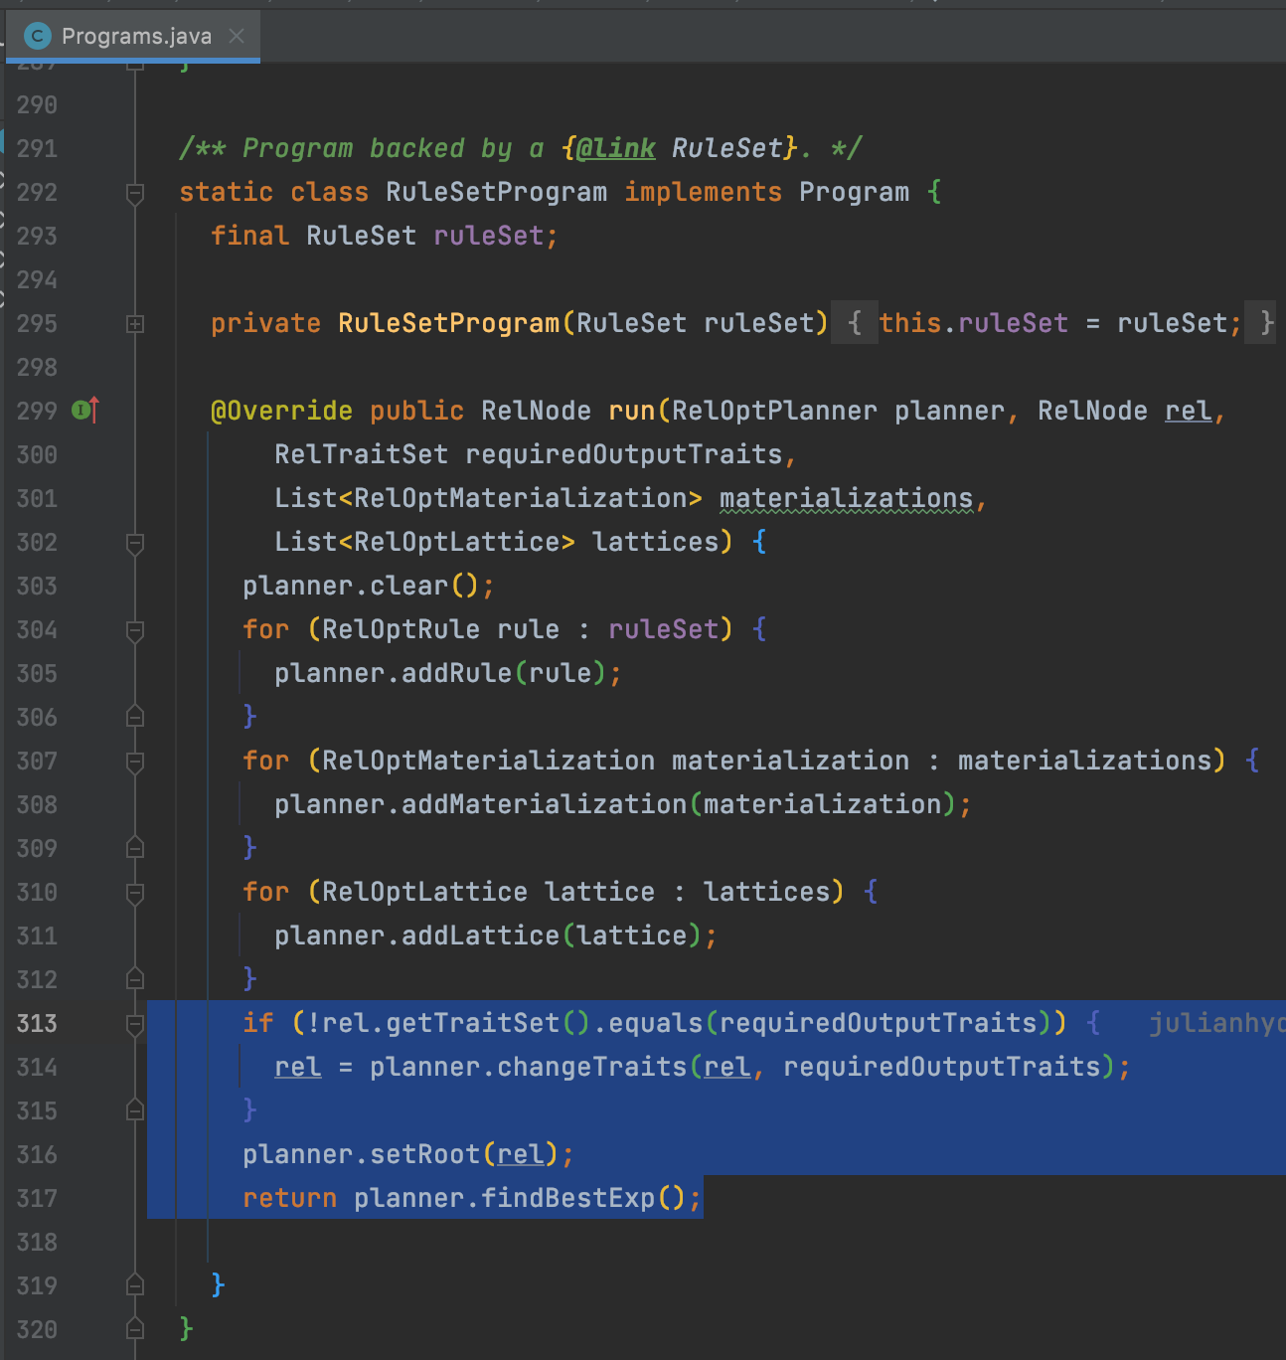Viewport: 1286px width, 1360px height.
Task: Click line number 313 in the gutter
Action: point(37,1023)
